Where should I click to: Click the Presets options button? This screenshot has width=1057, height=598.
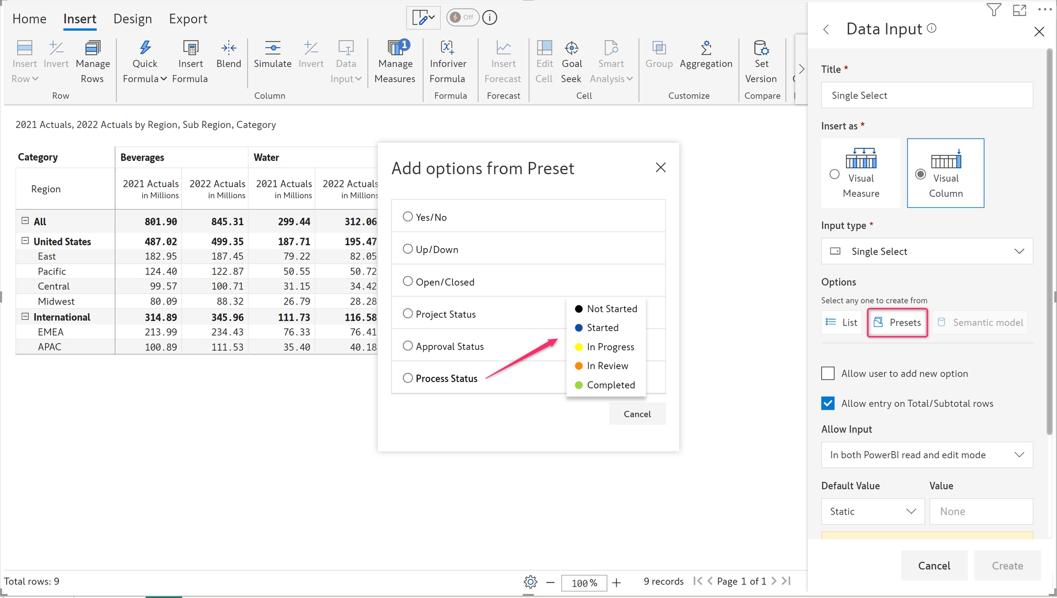(x=897, y=322)
